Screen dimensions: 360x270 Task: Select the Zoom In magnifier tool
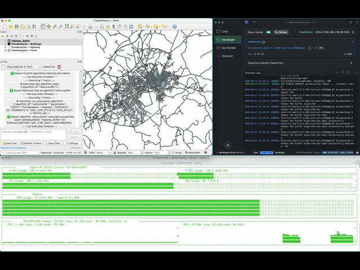(x=55, y=26)
